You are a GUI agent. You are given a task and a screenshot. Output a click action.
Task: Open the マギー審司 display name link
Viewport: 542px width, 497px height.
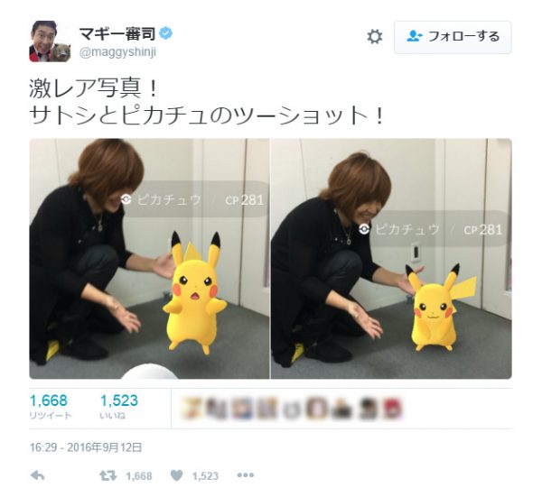tap(117, 33)
